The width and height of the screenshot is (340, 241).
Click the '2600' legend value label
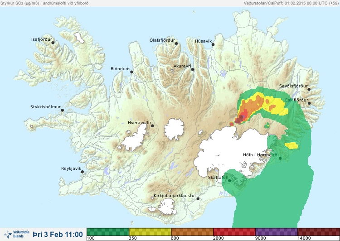[219, 238]
